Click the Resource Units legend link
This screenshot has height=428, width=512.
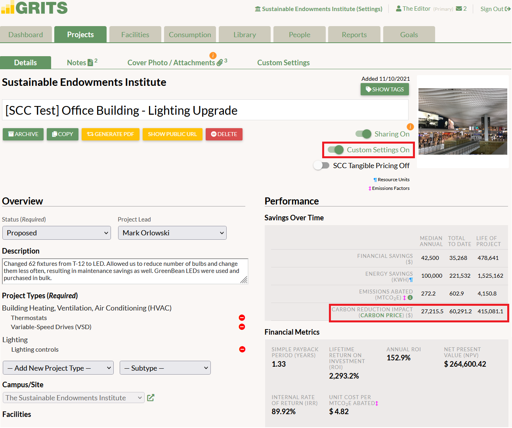(x=392, y=180)
